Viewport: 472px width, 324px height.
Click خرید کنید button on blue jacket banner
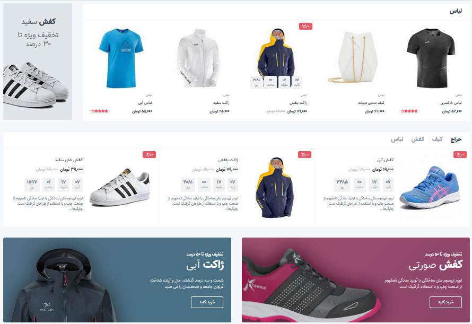207,302
